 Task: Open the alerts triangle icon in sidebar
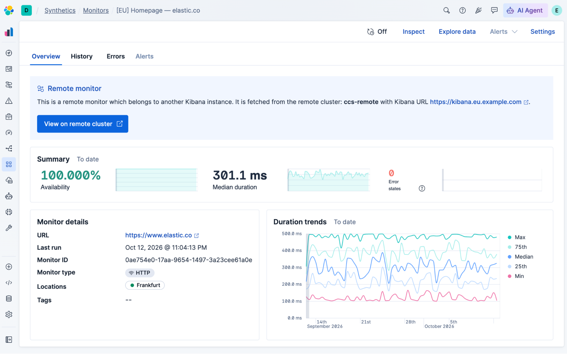pos(9,101)
